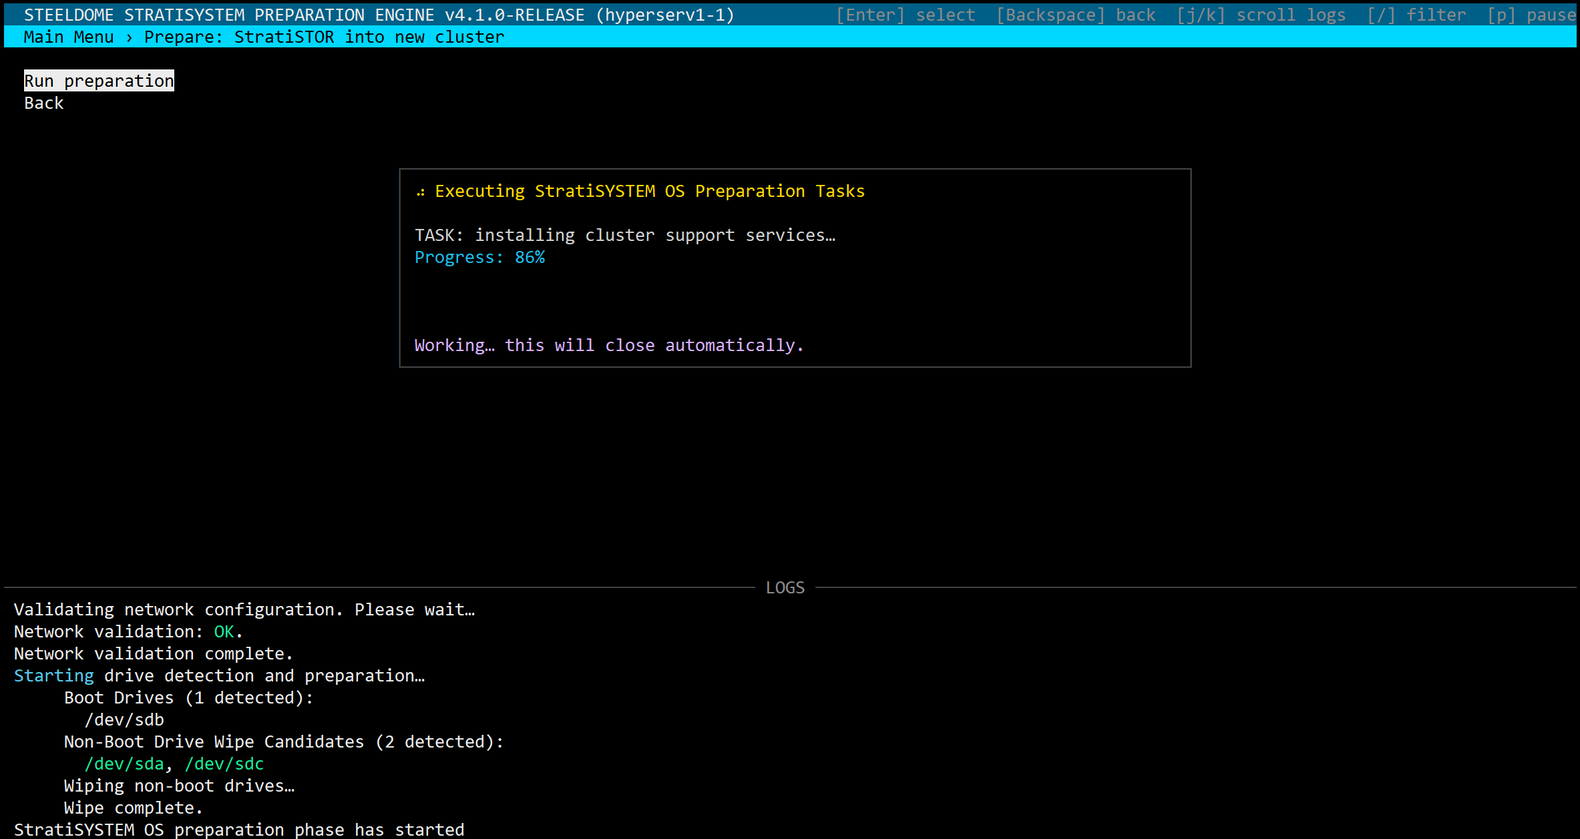This screenshot has width=1580, height=839.
Task: Click the /dev/sda drive entry
Action: point(124,764)
